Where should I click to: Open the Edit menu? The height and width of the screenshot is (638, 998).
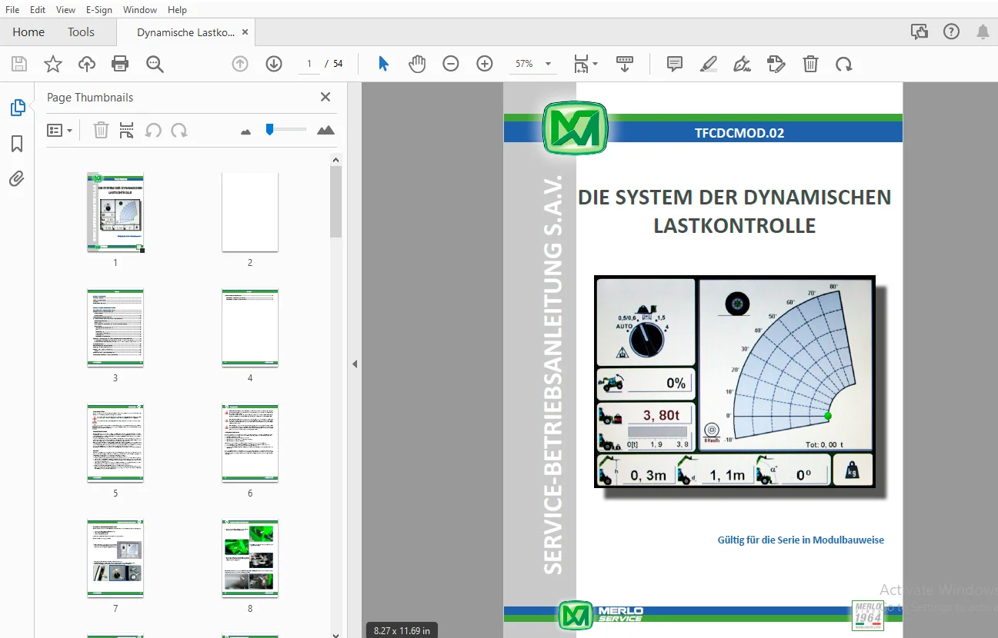38,10
